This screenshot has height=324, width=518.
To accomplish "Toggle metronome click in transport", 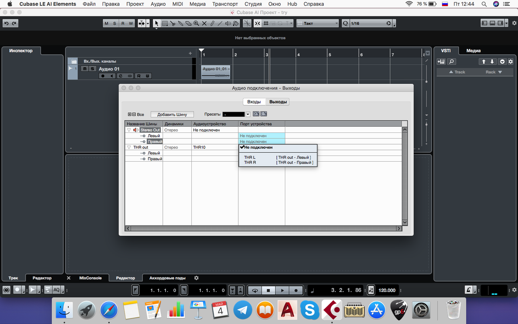I will [468, 290].
